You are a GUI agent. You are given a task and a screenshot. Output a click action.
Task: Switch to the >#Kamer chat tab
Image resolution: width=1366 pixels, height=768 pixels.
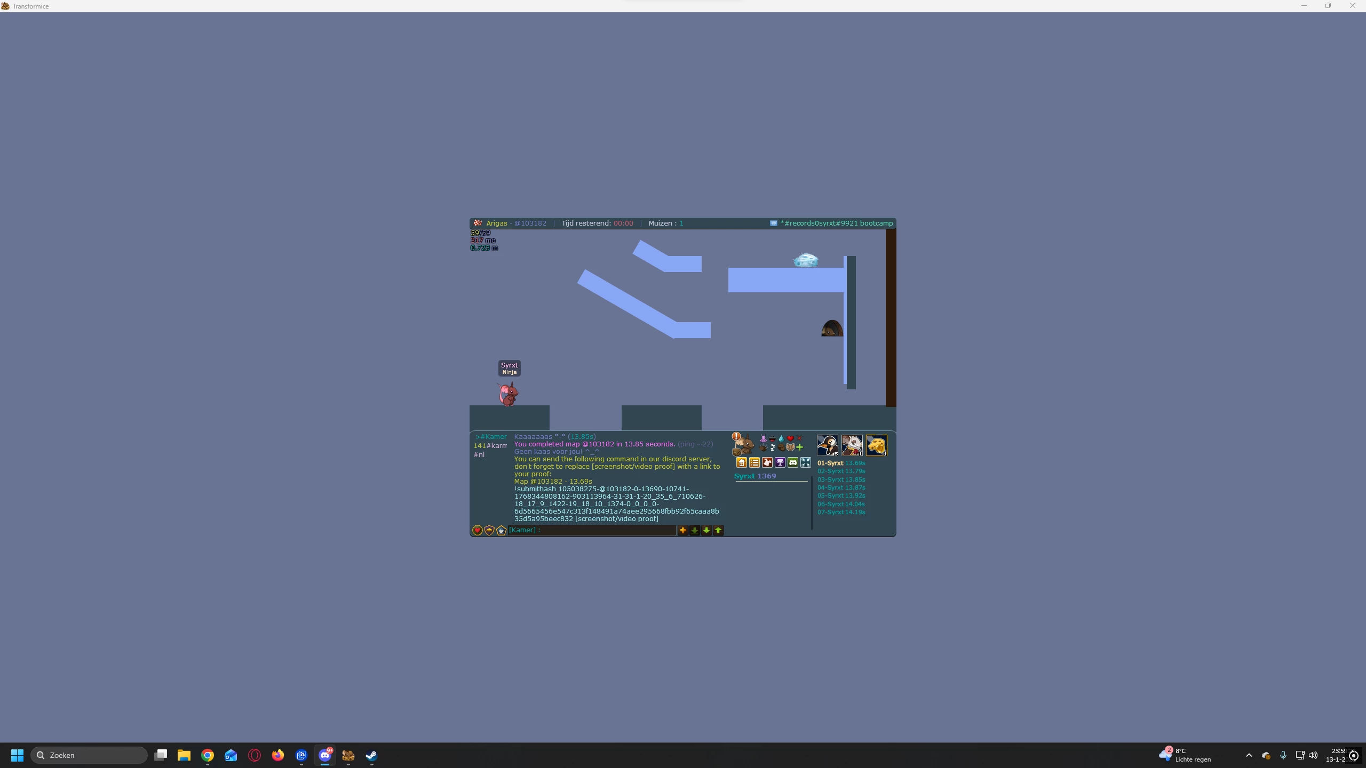[491, 437]
